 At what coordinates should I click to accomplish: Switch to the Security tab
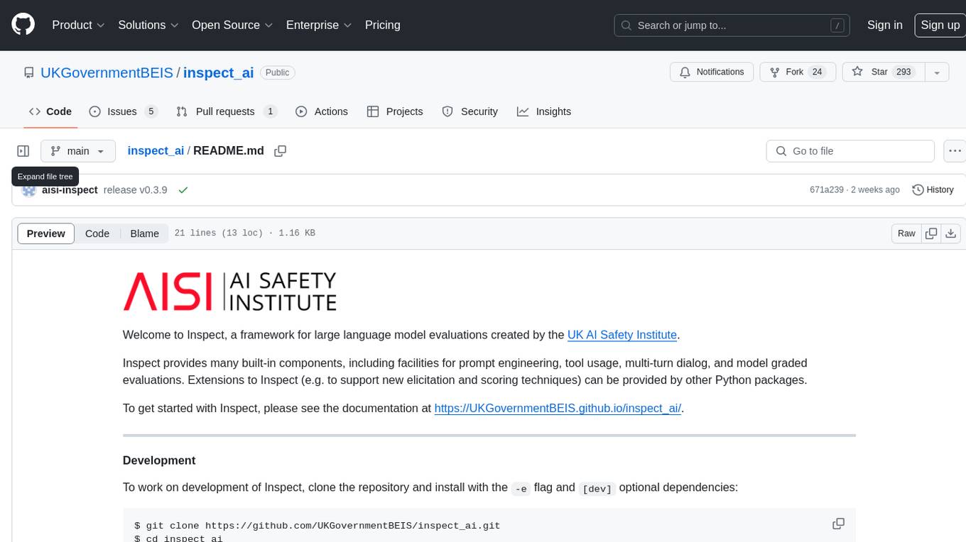(470, 111)
